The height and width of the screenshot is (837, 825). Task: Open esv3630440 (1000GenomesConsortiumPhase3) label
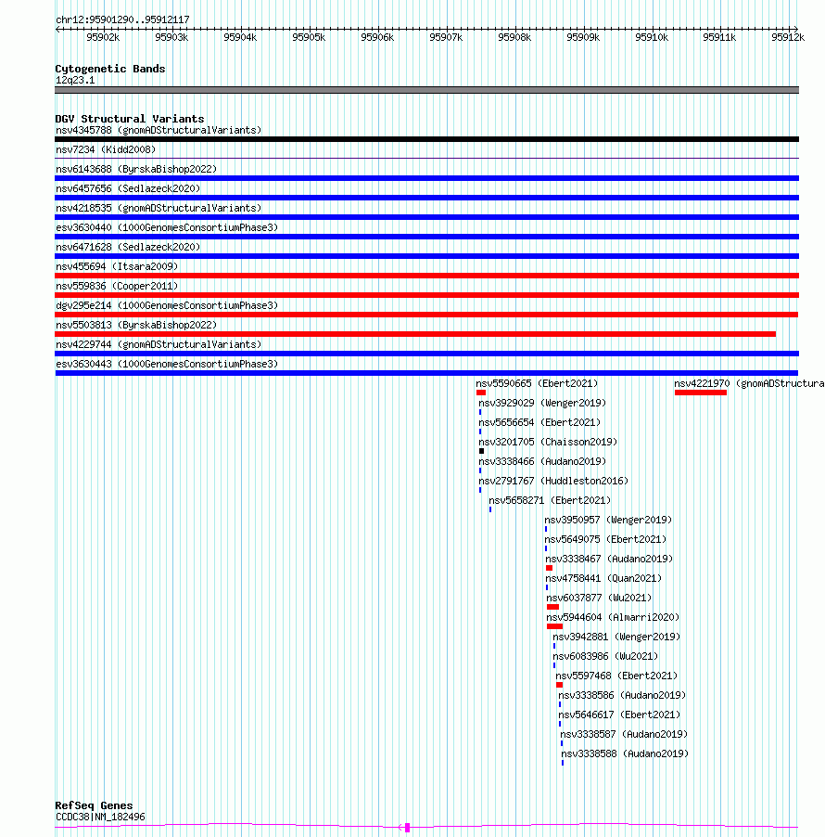167,228
